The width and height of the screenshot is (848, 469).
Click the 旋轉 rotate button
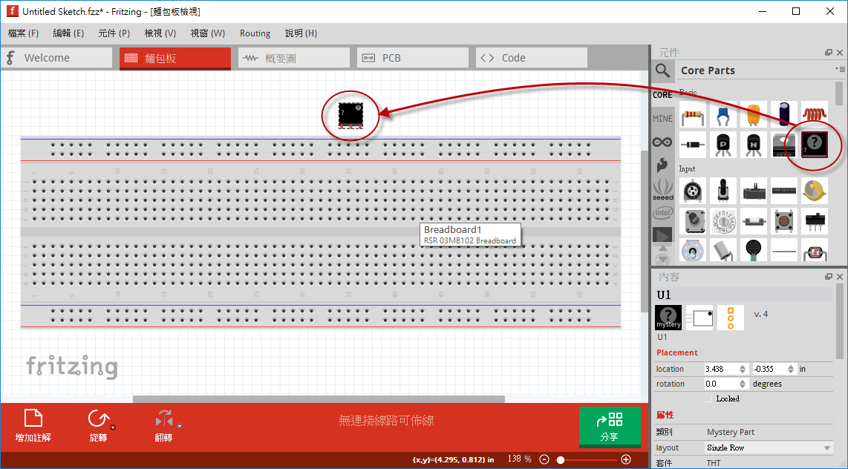[100, 427]
